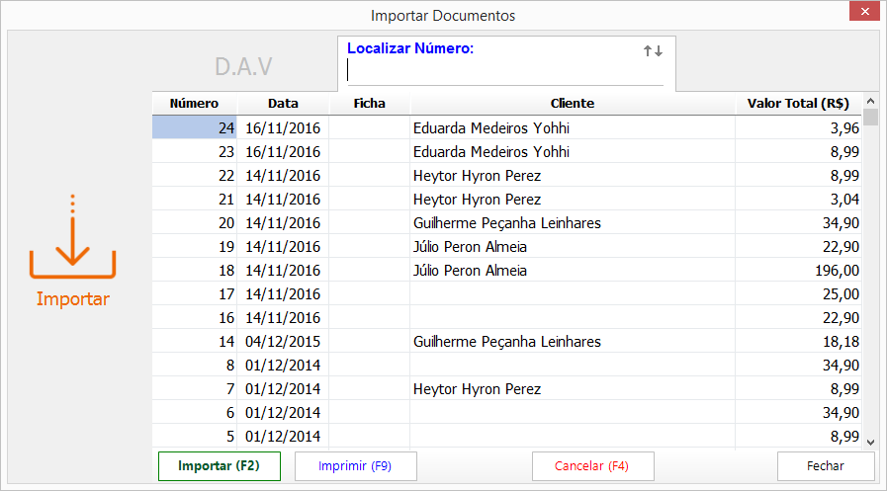Click the vertical scrollbar thumb

coord(870,117)
